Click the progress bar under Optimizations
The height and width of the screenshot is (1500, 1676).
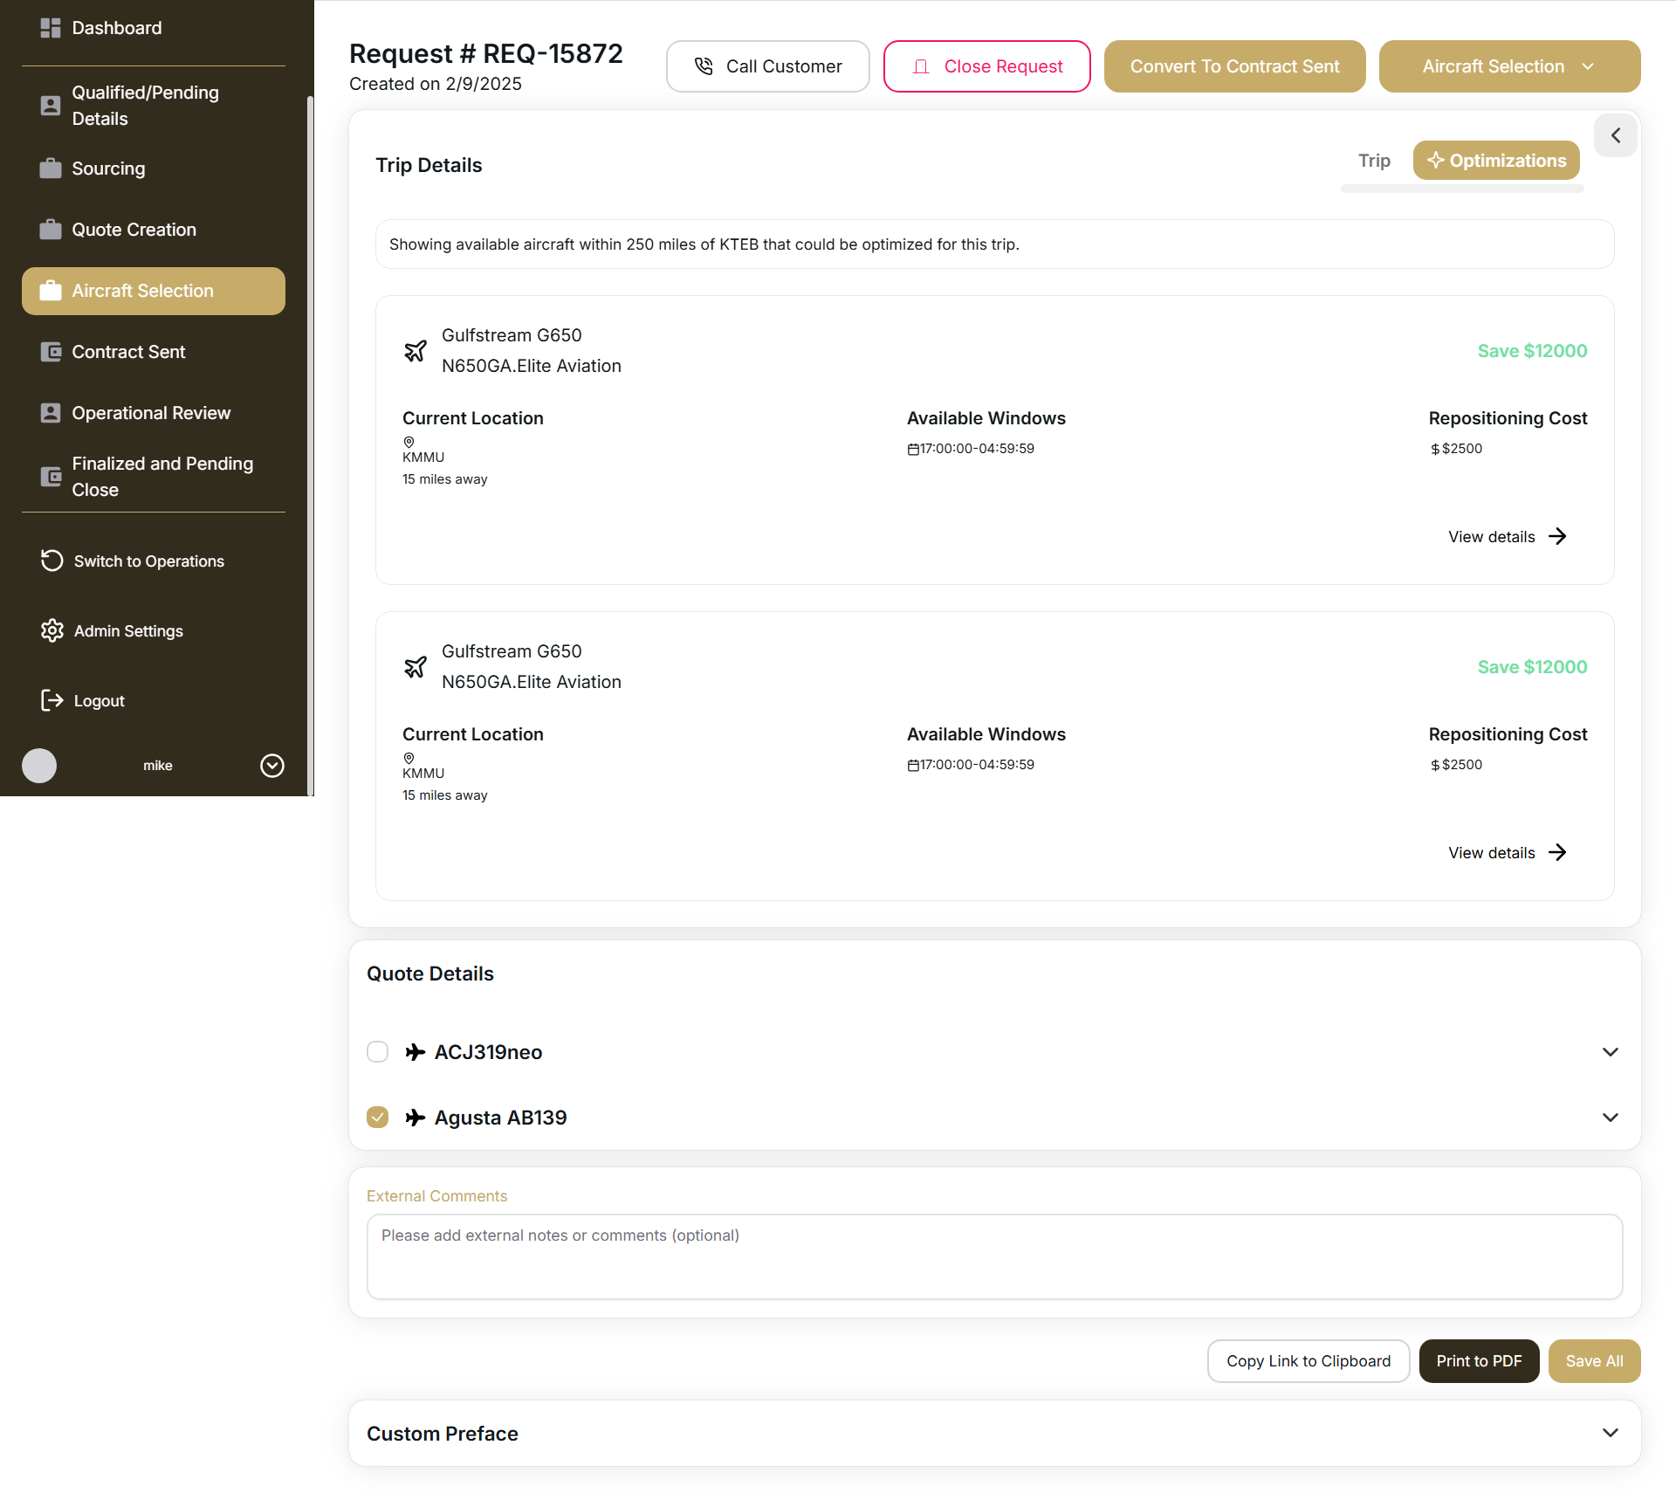(1461, 189)
